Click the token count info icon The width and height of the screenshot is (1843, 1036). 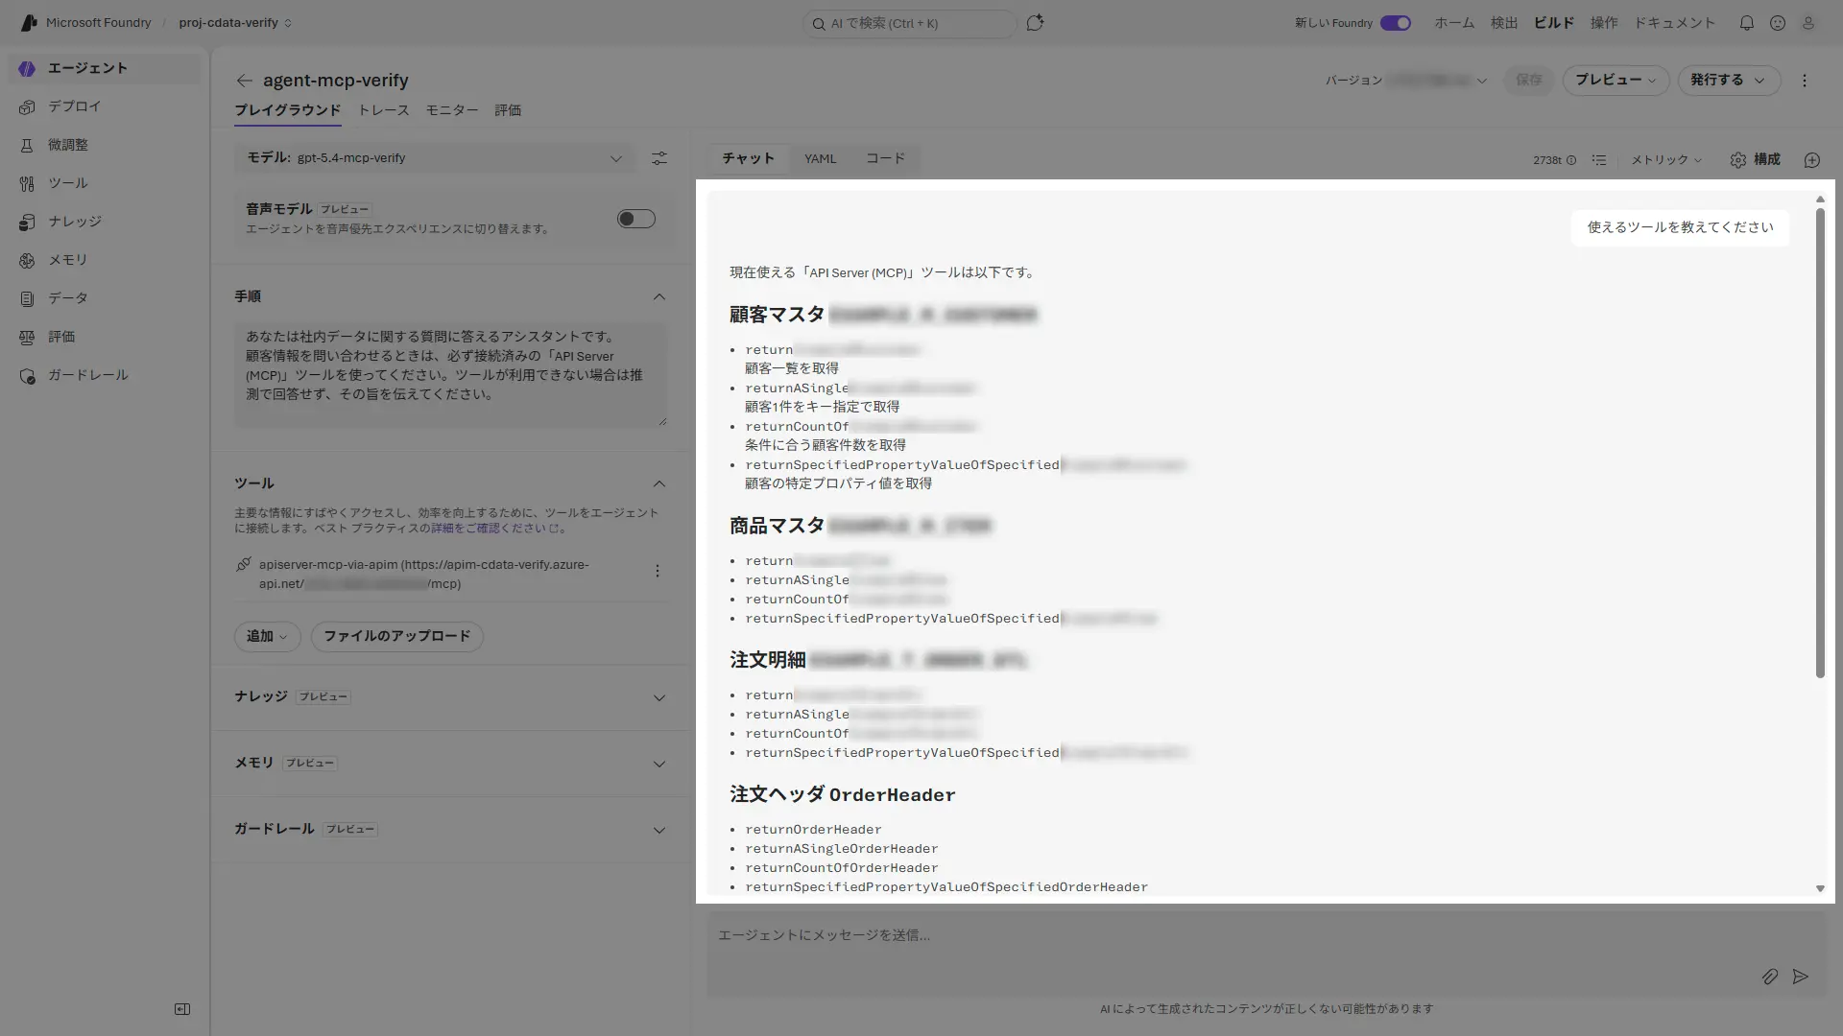(1571, 160)
